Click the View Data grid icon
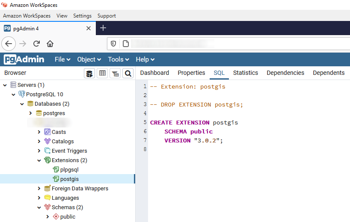The height and width of the screenshot is (222, 350). point(102,73)
